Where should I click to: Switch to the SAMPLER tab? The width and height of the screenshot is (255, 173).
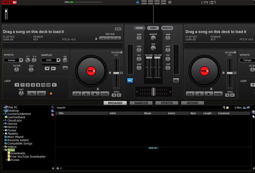141,103
